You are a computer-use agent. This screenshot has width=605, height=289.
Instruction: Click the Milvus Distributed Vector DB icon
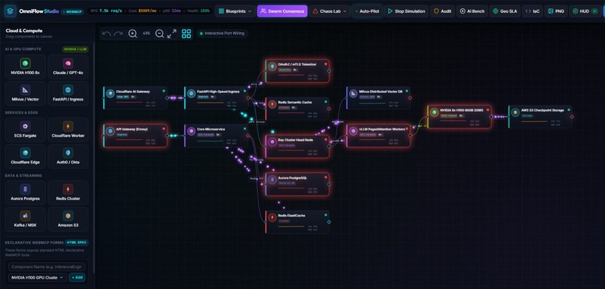[354, 94]
